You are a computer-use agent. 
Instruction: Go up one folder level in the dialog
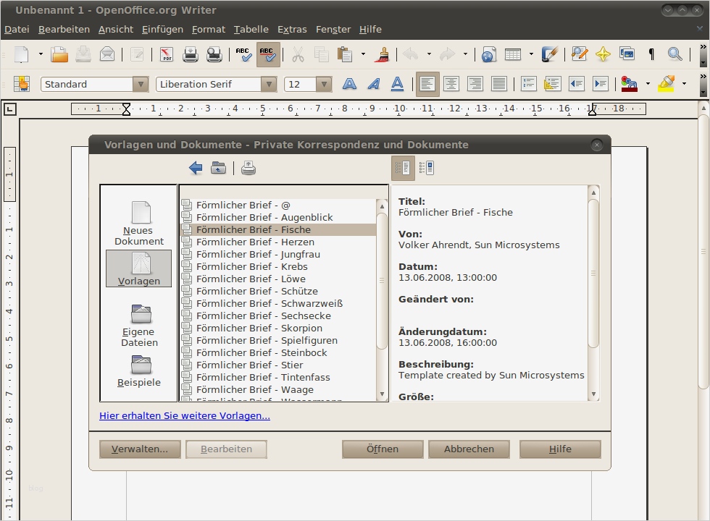pos(218,168)
